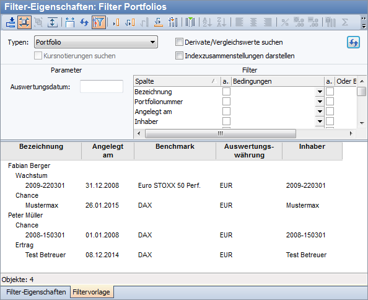Click the refresh arrows icon in toolbar
Image resolution: width=368 pixels, height=300 pixels.
coord(84,22)
